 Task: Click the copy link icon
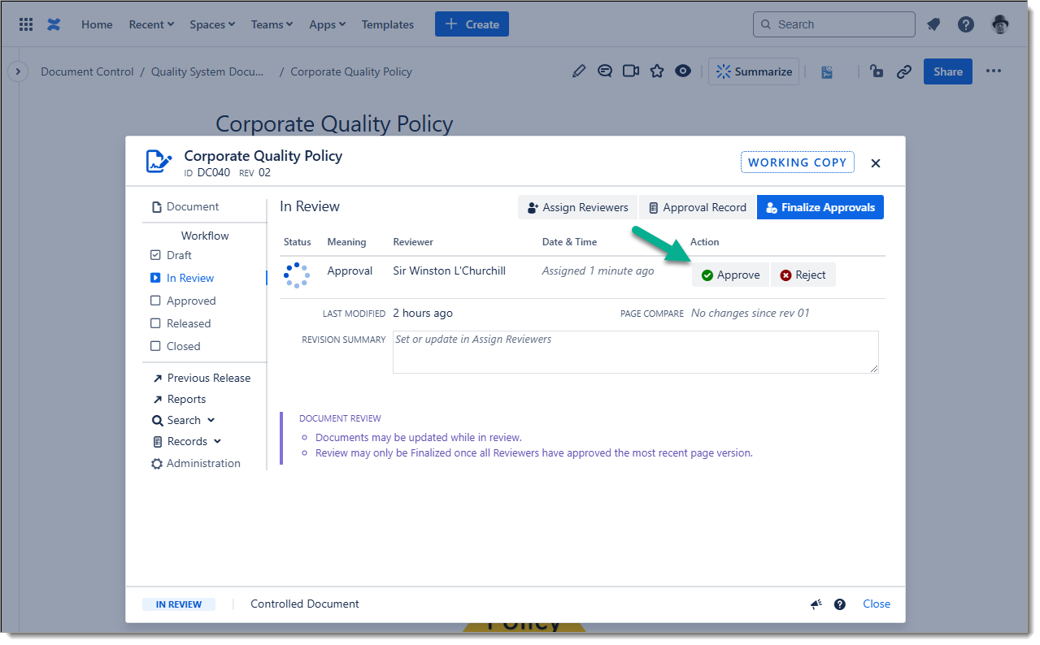tap(903, 71)
